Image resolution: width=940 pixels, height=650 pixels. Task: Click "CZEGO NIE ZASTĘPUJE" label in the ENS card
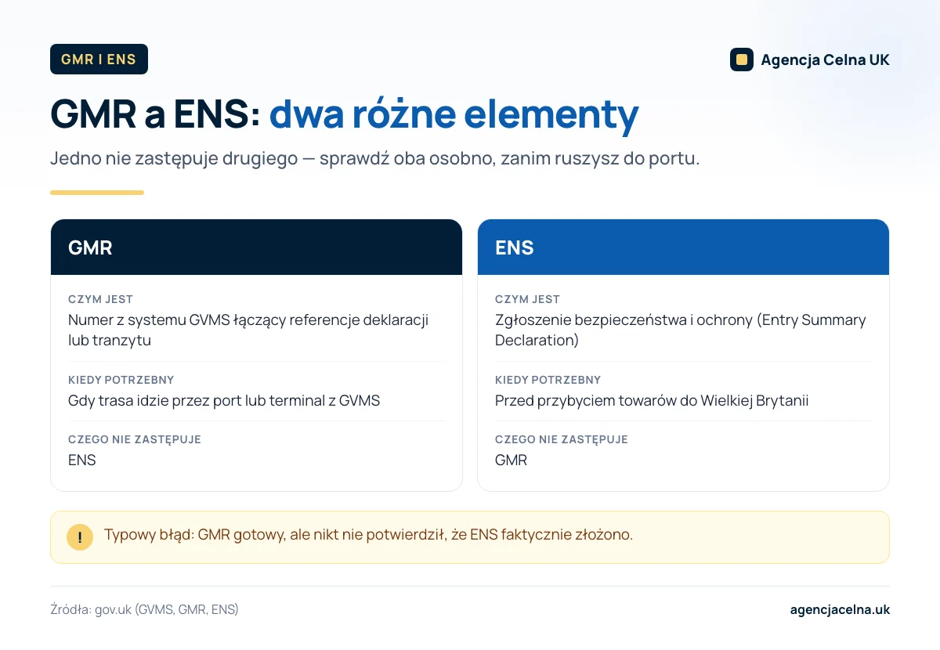[x=562, y=439]
